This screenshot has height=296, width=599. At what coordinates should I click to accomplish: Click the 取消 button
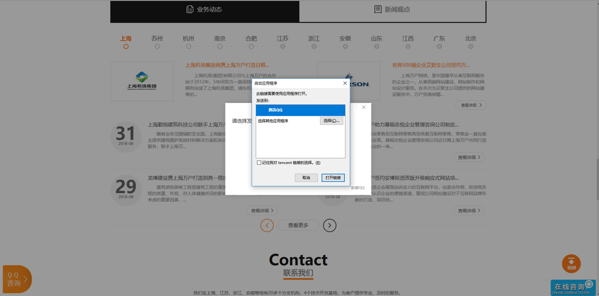[x=306, y=178]
